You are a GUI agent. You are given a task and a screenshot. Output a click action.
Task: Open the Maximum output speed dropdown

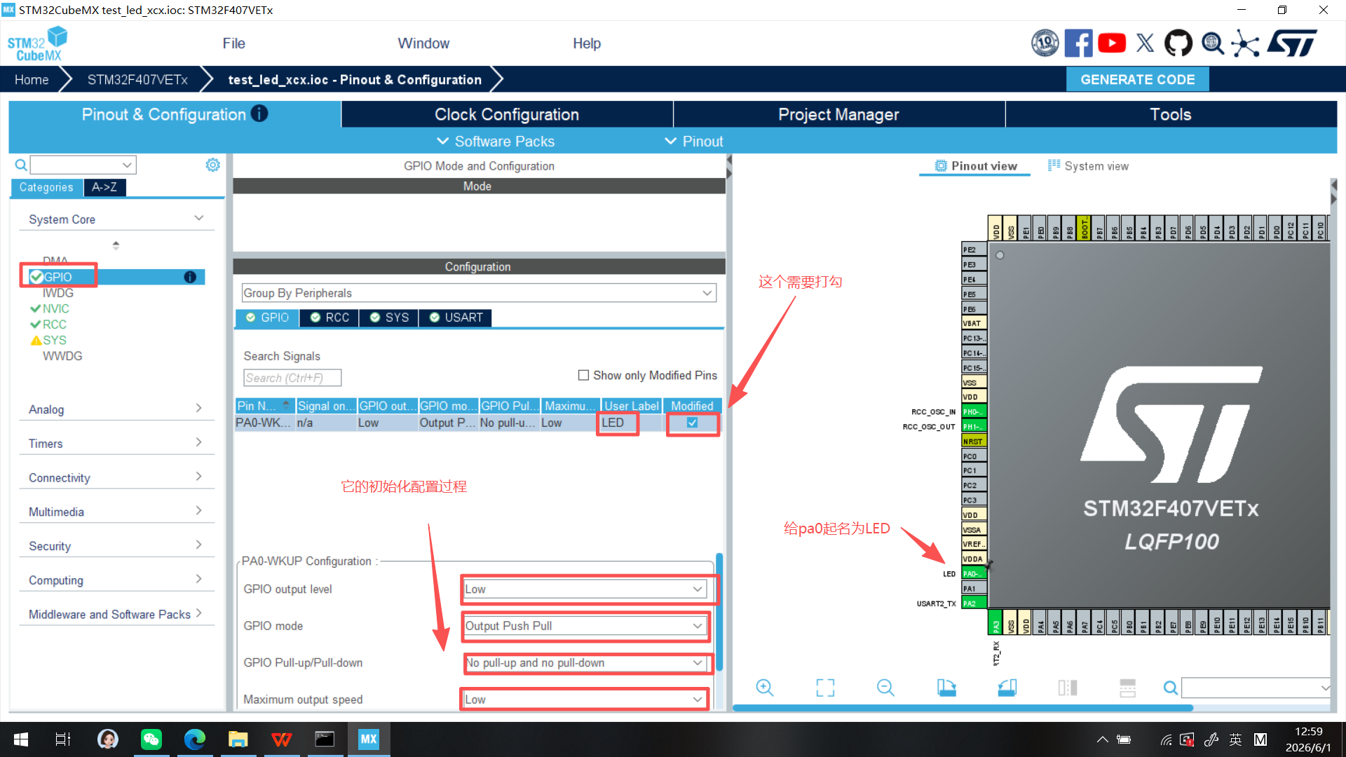pyautogui.click(x=585, y=700)
